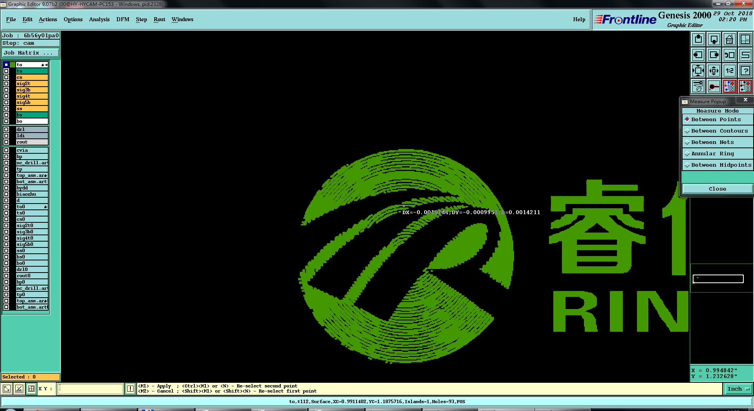The height and width of the screenshot is (411, 754).
Task: Open the File menu
Action: click(x=11, y=19)
